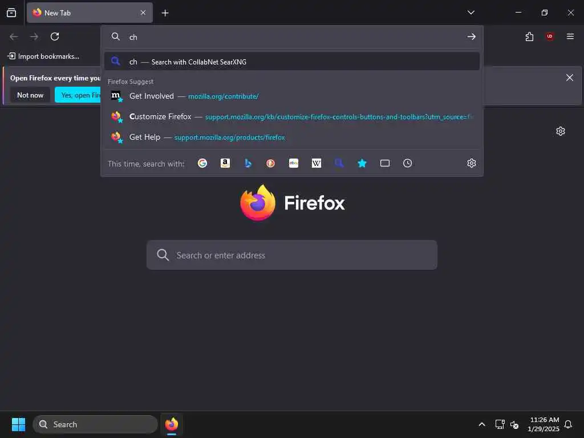Image resolution: width=584 pixels, height=438 pixels.
Task: Open the Firefox application menu
Action: 570,36
